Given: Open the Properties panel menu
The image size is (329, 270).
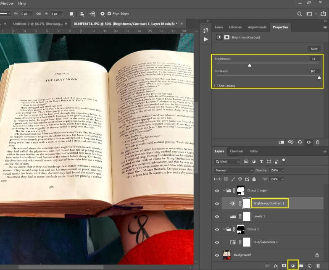Looking at the screenshot, I should (325, 27).
